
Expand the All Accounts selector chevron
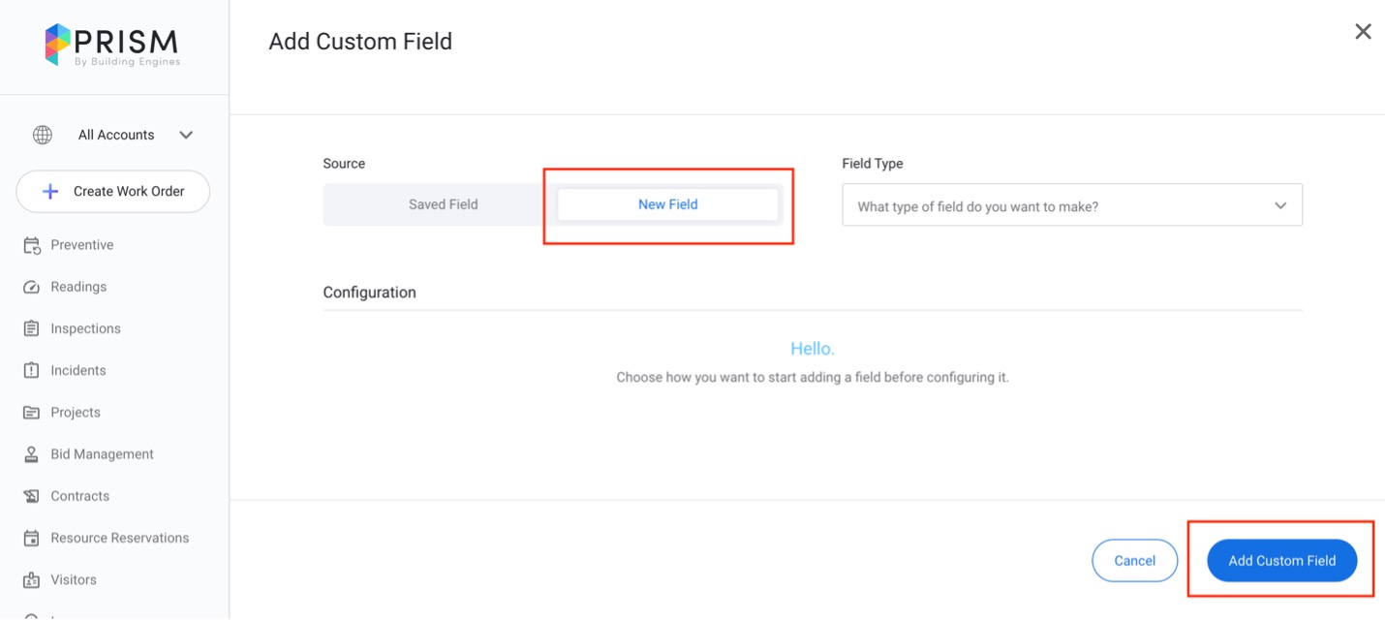pyautogui.click(x=186, y=135)
